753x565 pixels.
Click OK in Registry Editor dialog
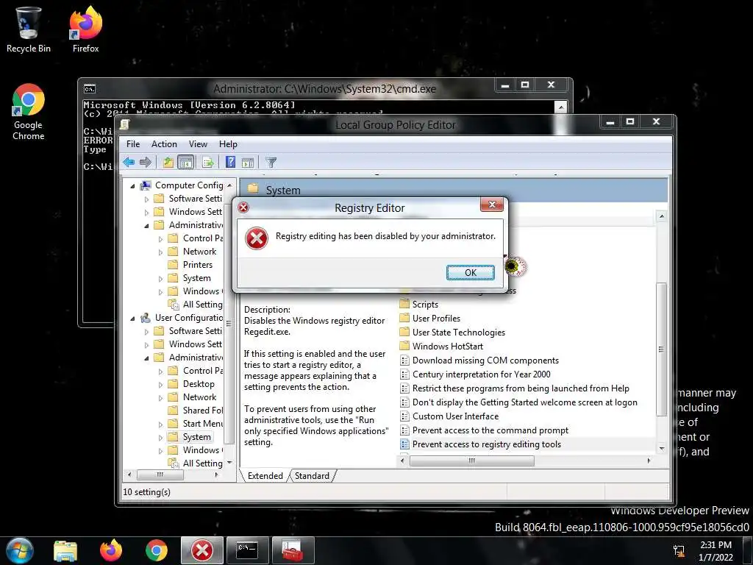pyautogui.click(x=470, y=272)
